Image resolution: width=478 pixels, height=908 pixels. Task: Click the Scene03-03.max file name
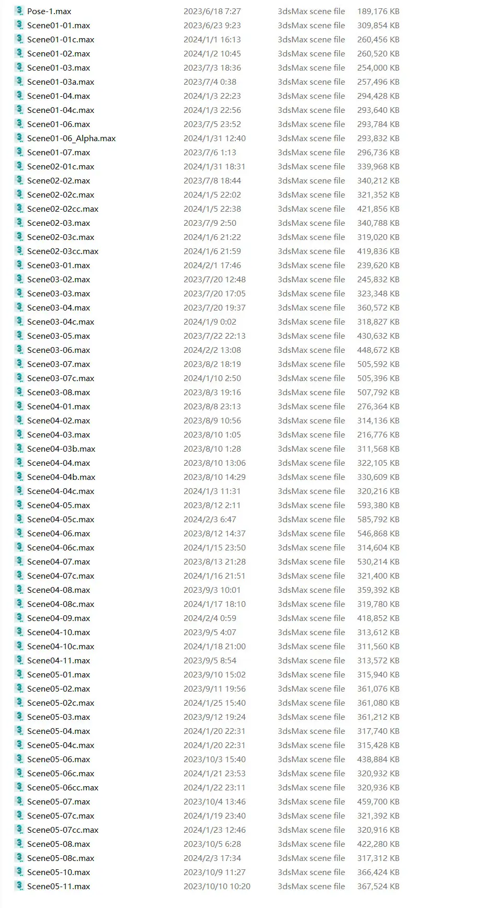point(59,293)
